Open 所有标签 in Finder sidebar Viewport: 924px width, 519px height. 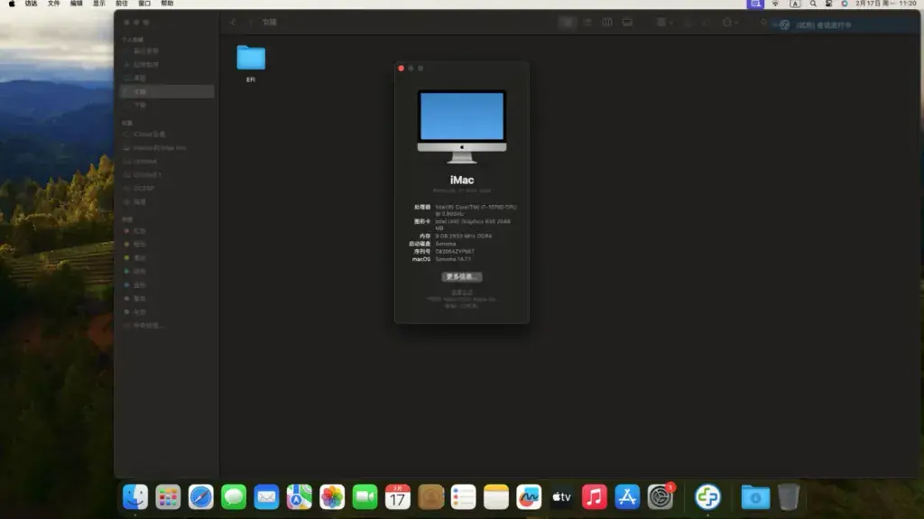point(167,326)
